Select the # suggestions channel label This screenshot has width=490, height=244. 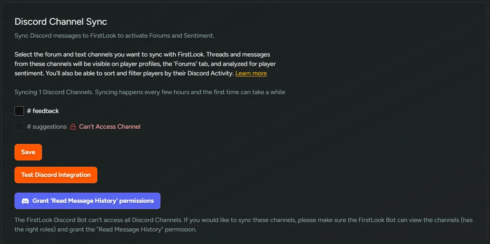[x=46, y=126]
